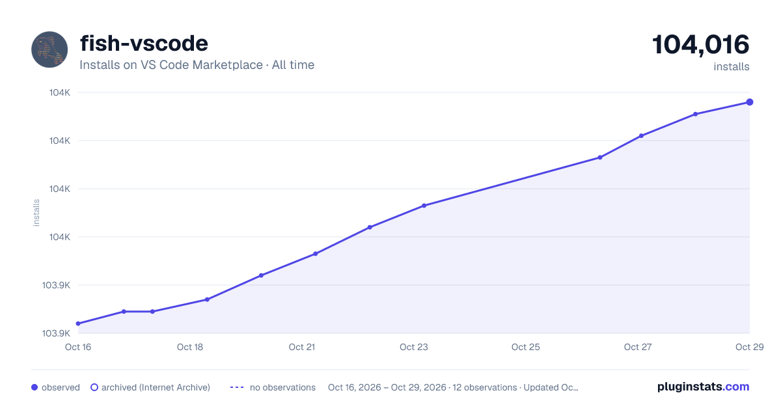Screen dimensions: 781x410
Task: Click the vertical 'installs' y-axis title
Action: tap(36, 213)
